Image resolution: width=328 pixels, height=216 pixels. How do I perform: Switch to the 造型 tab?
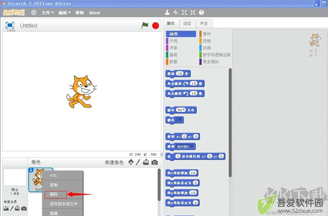187,24
